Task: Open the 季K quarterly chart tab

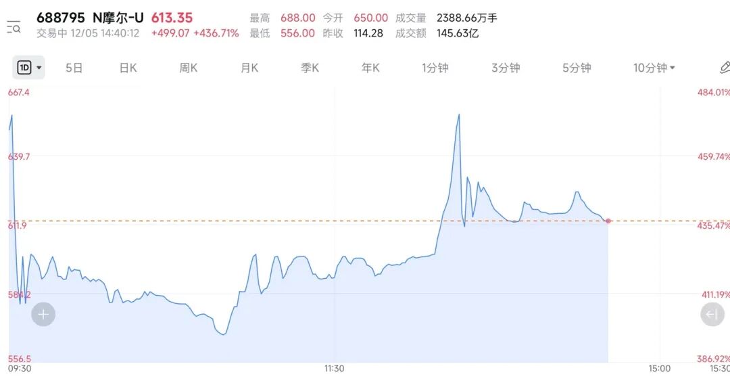Action: tap(310, 68)
